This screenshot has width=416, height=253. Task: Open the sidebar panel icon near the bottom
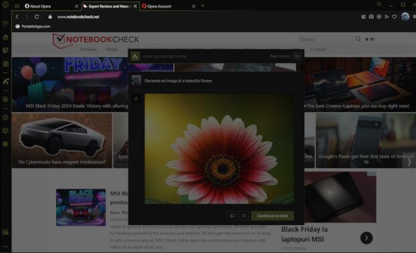point(5,232)
